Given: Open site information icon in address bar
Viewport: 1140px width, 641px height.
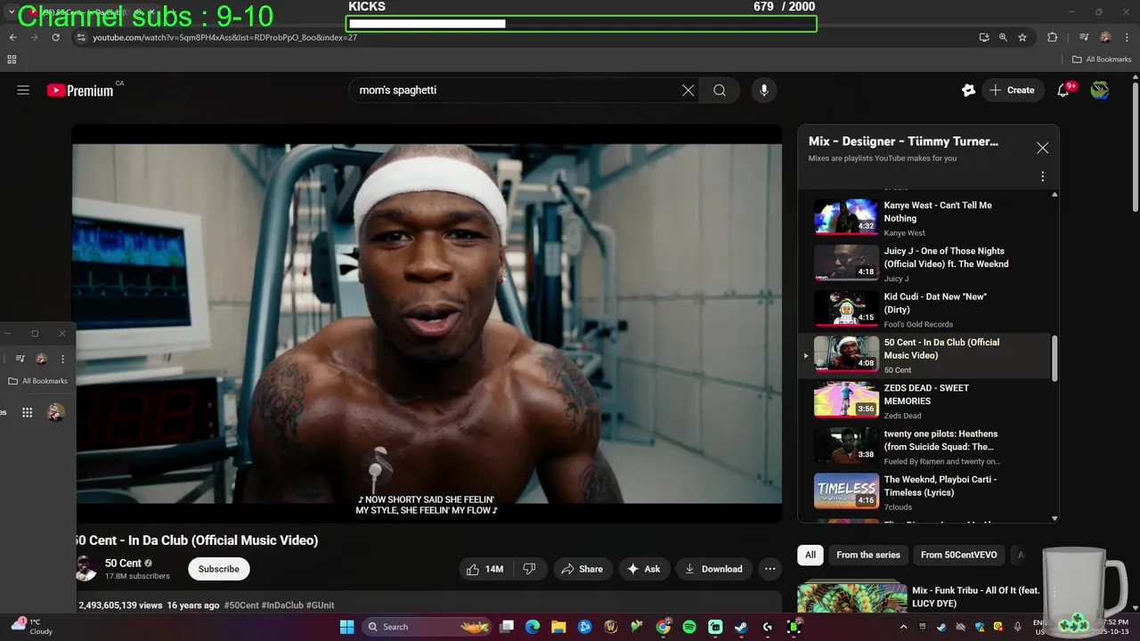Looking at the screenshot, I should pyautogui.click(x=81, y=37).
